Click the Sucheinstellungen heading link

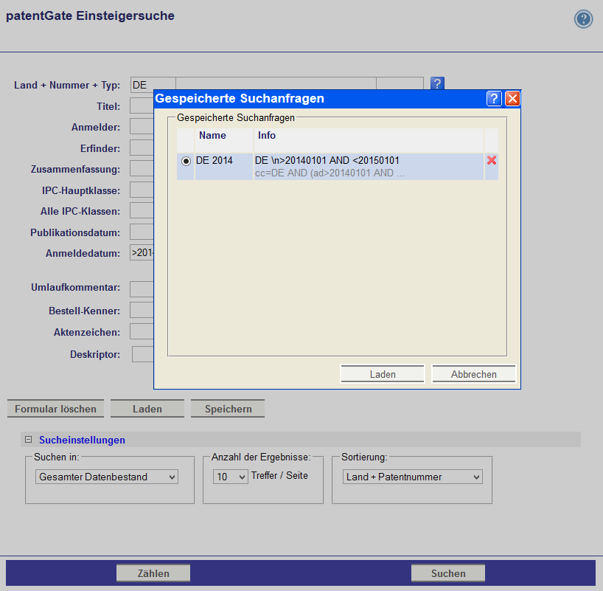[82, 440]
